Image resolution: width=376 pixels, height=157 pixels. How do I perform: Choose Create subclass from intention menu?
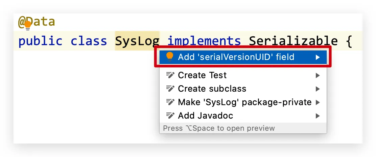tap(243, 89)
